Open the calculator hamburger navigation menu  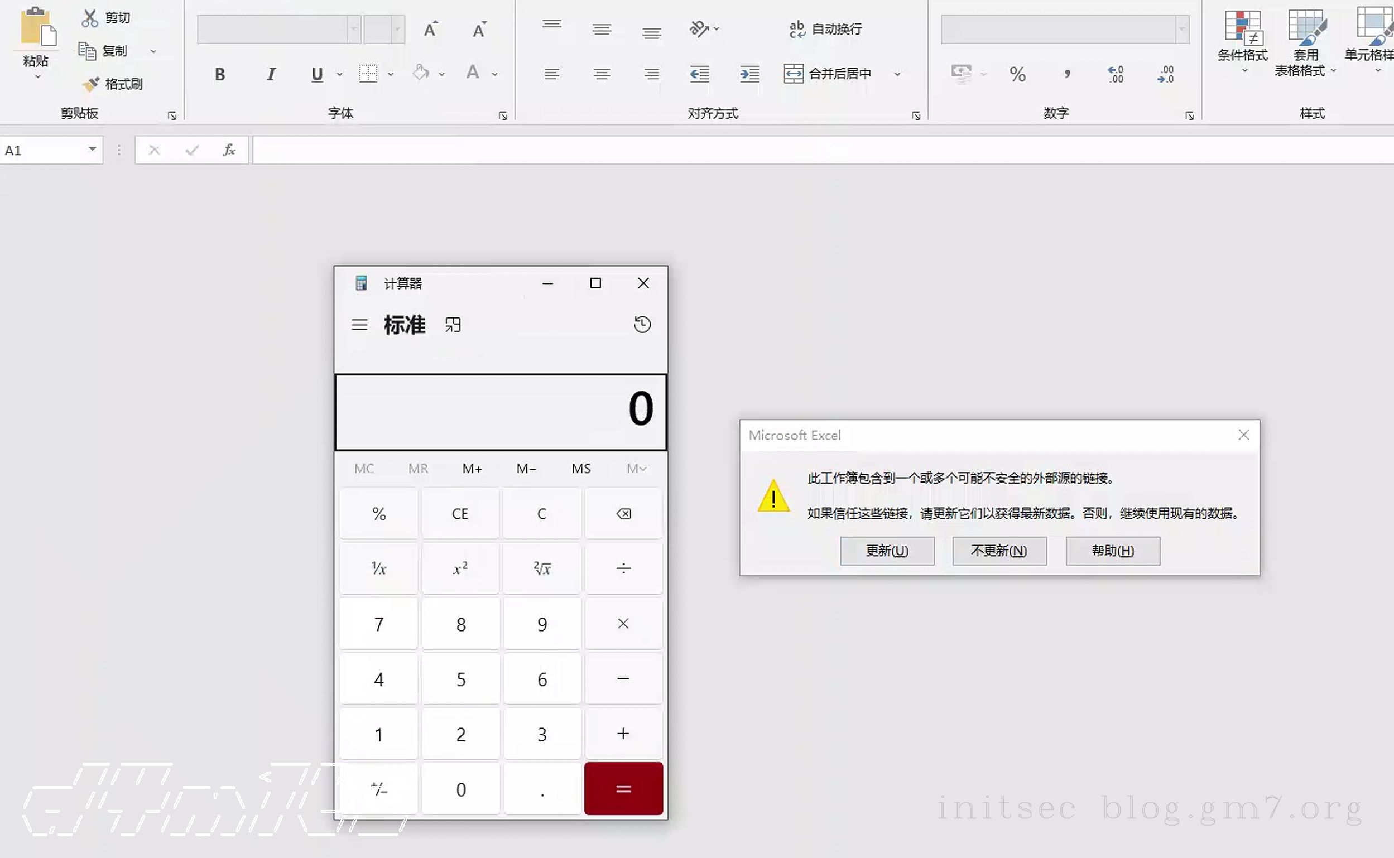pyautogui.click(x=359, y=325)
